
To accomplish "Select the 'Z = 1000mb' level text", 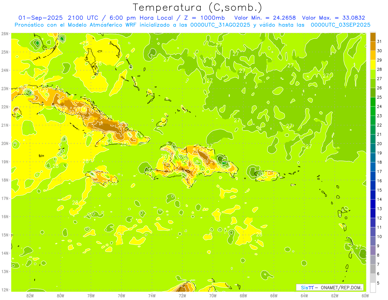I will coord(205,18).
